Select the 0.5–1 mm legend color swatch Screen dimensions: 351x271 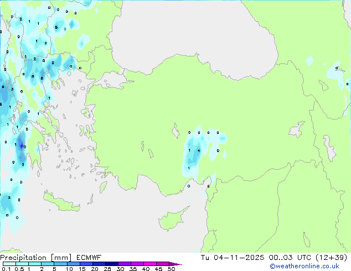click(22, 264)
